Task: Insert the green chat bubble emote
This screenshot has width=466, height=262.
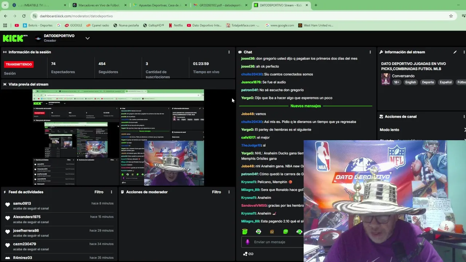Action: [285, 231]
